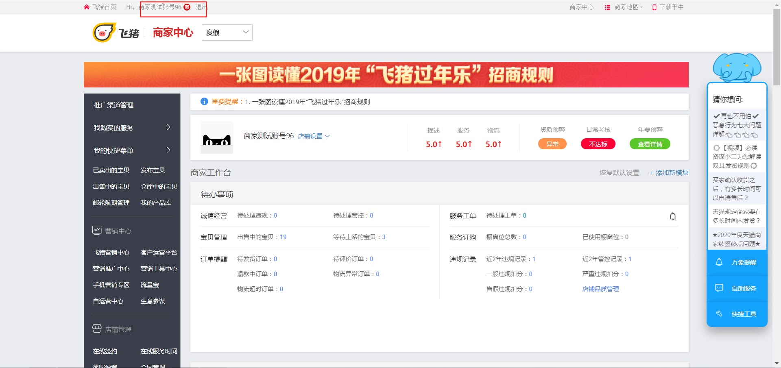Click 出售中的宝贝 count 19

point(283,237)
